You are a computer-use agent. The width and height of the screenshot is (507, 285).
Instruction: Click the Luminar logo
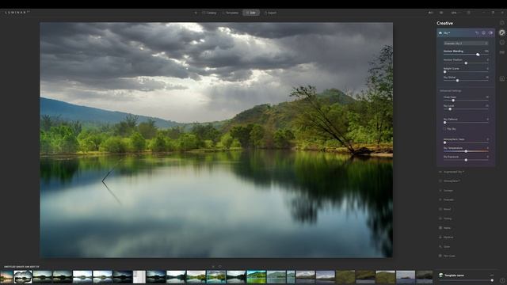click(x=17, y=13)
